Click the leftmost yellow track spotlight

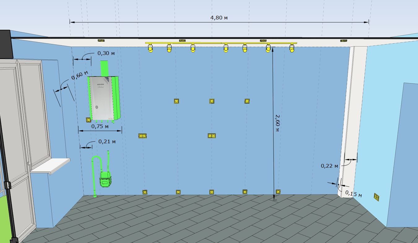coord(150,48)
